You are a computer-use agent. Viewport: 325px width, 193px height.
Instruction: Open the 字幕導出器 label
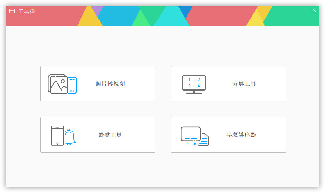pyautogui.click(x=241, y=135)
